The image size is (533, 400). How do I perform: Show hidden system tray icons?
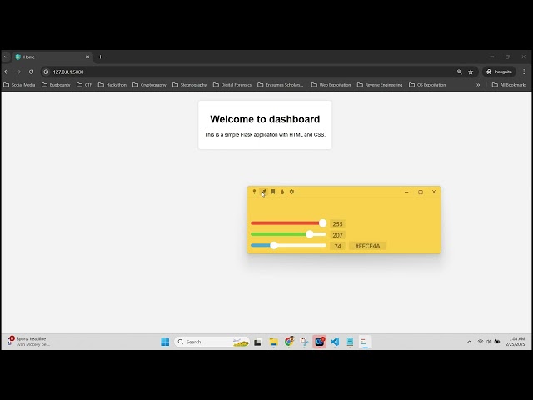coord(470,342)
